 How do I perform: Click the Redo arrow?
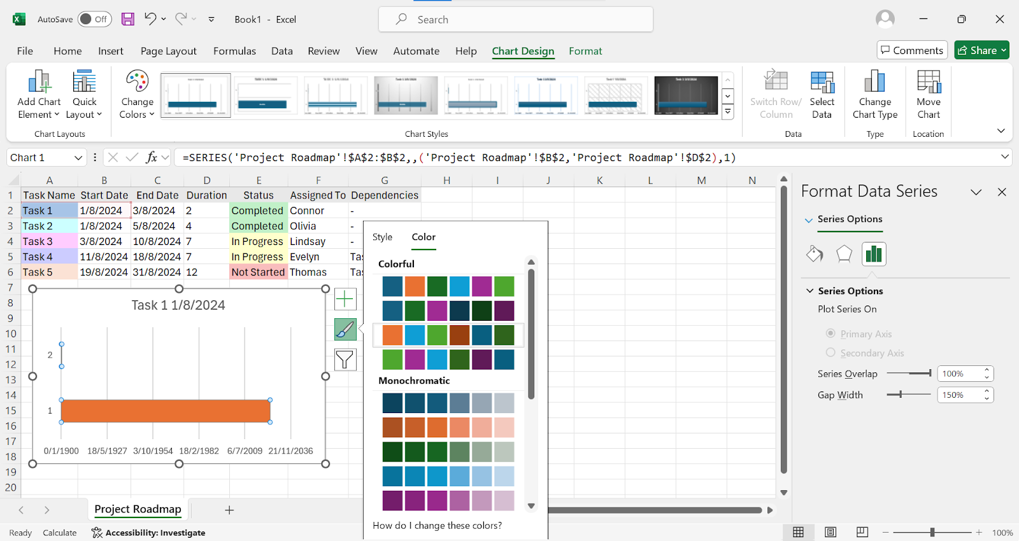[x=182, y=19]
